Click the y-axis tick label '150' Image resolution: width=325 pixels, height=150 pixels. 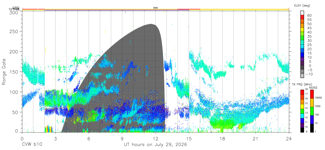(14, 72)
